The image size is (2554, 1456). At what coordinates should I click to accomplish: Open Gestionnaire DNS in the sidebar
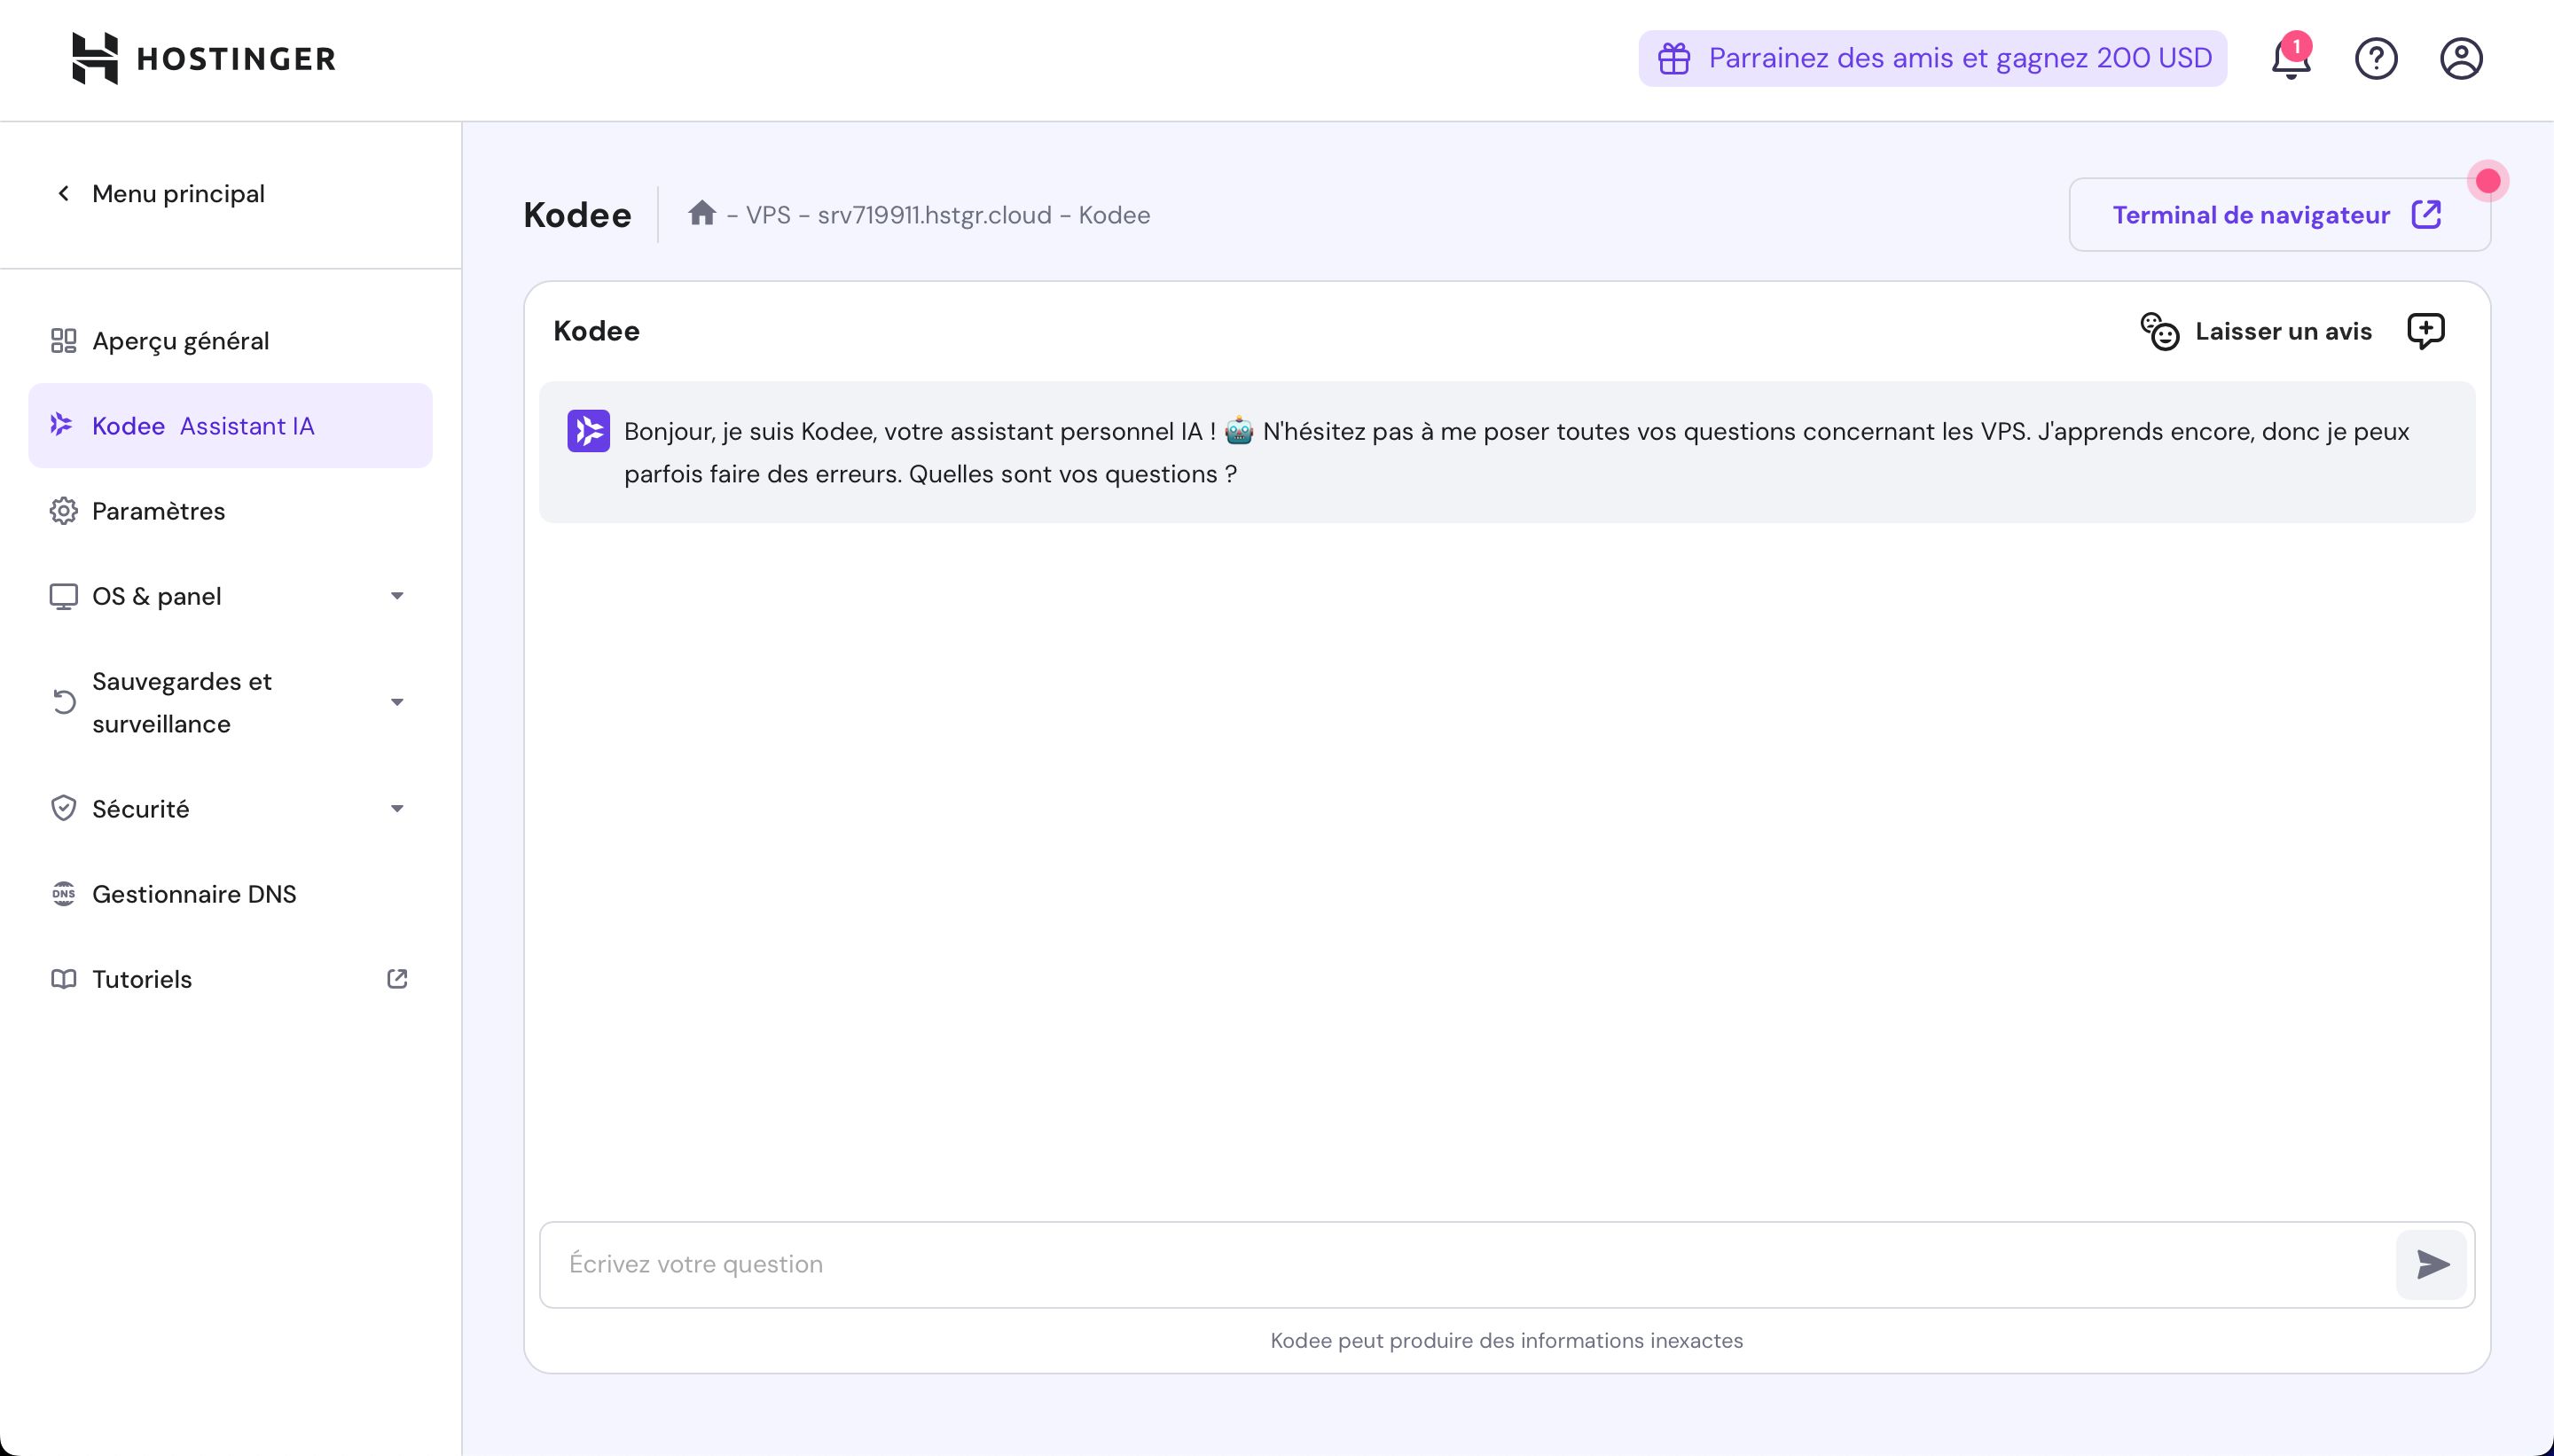click(x=230, y=894)
